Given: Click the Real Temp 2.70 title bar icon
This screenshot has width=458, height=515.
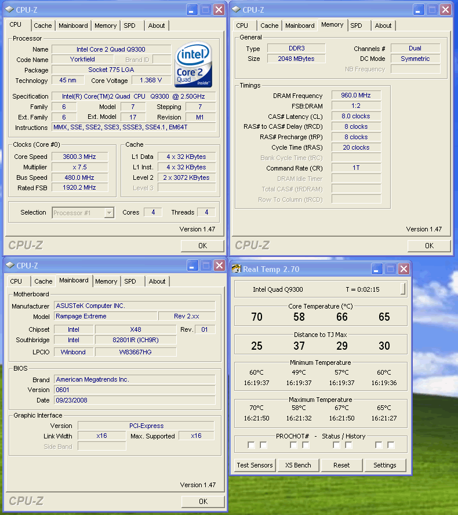Looking at the screenshot, I should [x=237, y=269].
